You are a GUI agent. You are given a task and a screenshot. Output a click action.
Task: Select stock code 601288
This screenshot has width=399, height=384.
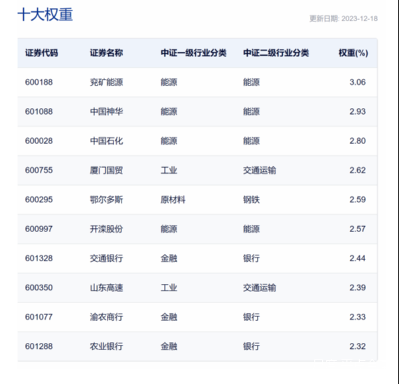tap(39, 346)
